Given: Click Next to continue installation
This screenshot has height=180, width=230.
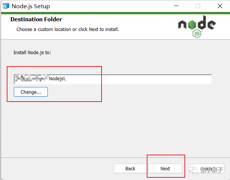Looking at the screenshot, I should click(165, 168).
